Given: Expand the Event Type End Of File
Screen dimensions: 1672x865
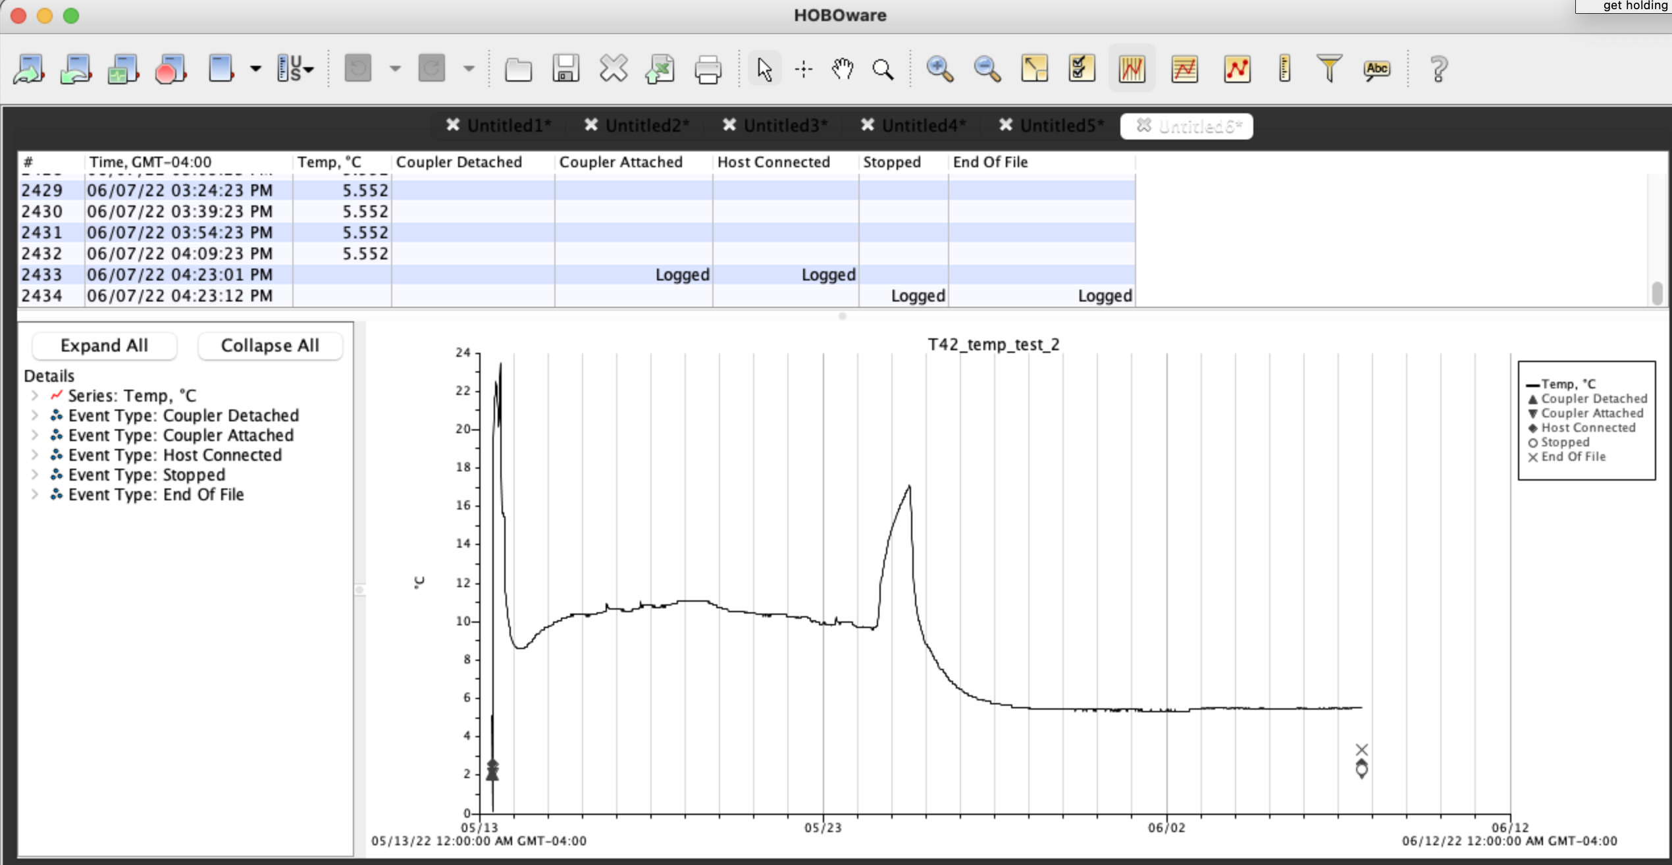Looking at the screenshot, I should pyautogui.click(x=31, y=494).
